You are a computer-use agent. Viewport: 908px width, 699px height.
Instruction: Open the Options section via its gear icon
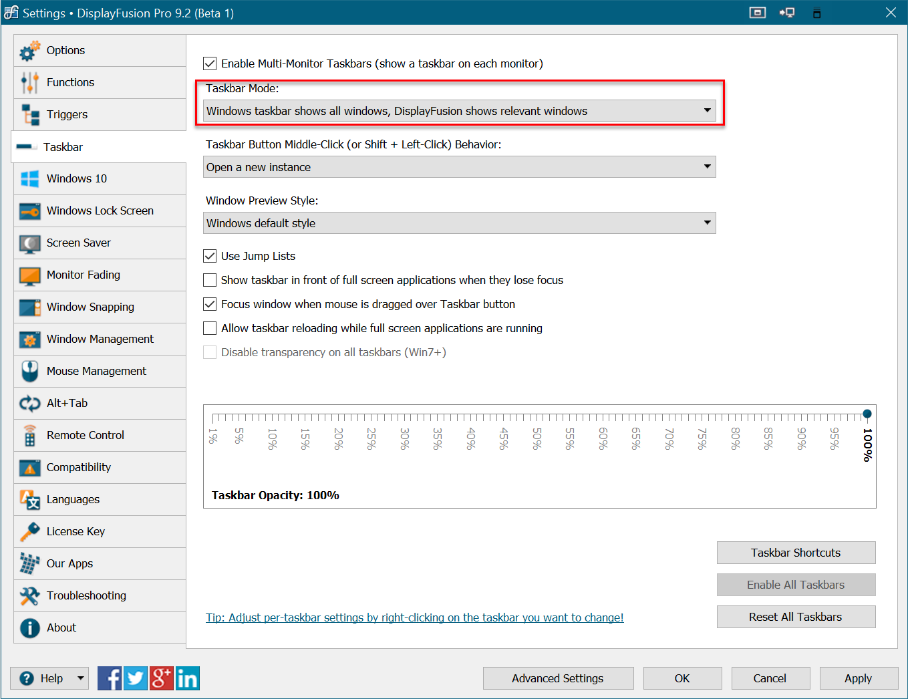[x=29, y=51]
